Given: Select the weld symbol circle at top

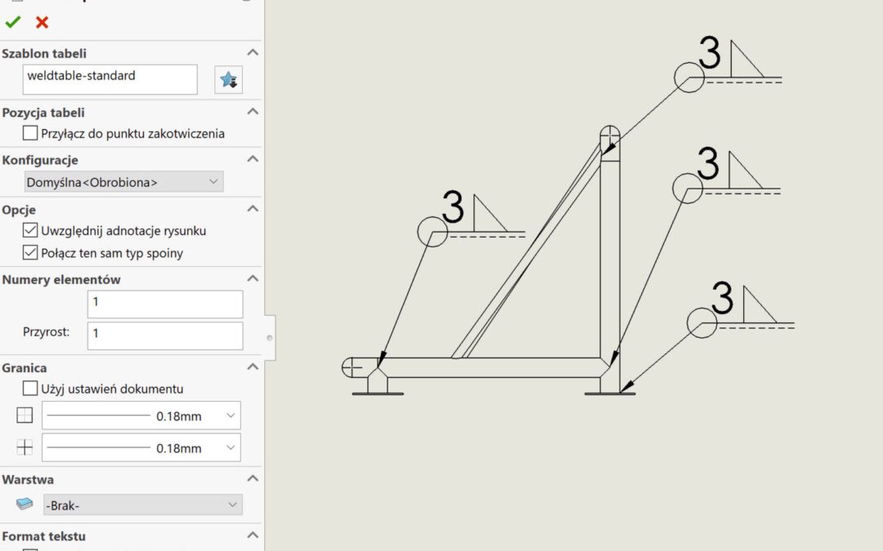Looking at the screenshot, I should click(688, 78).
